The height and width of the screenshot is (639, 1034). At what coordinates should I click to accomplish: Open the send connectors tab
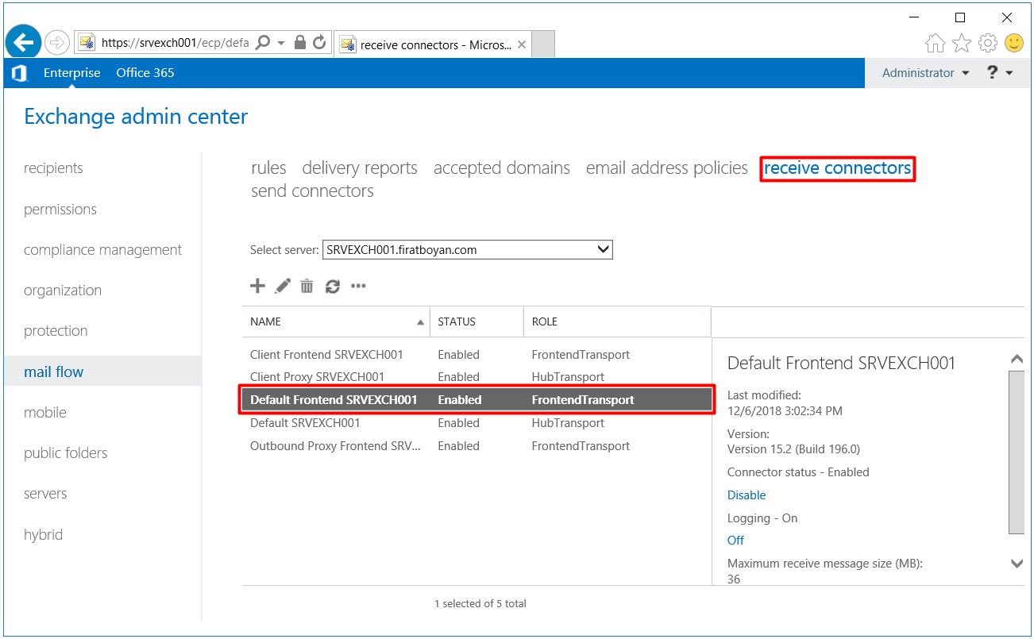(x=312, y=191)
